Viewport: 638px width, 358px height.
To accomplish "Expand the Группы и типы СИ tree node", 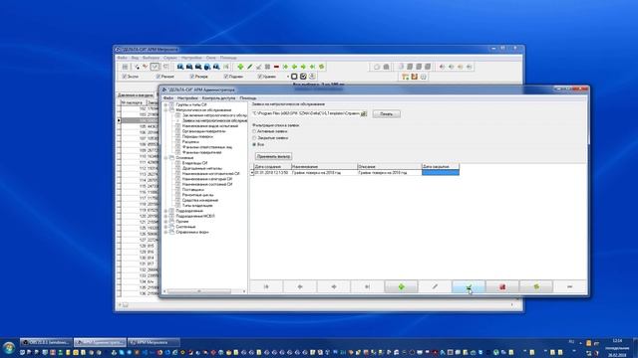I will [x=166, y=104].
